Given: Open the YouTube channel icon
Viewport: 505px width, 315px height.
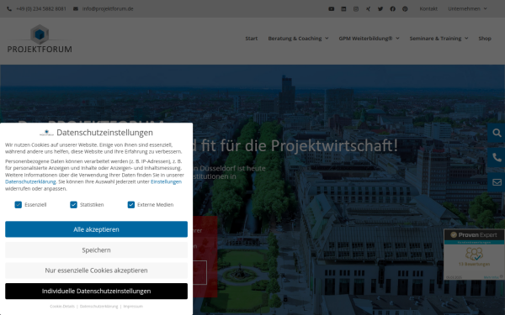Looking at the screenshot, I should click(331, 9).
